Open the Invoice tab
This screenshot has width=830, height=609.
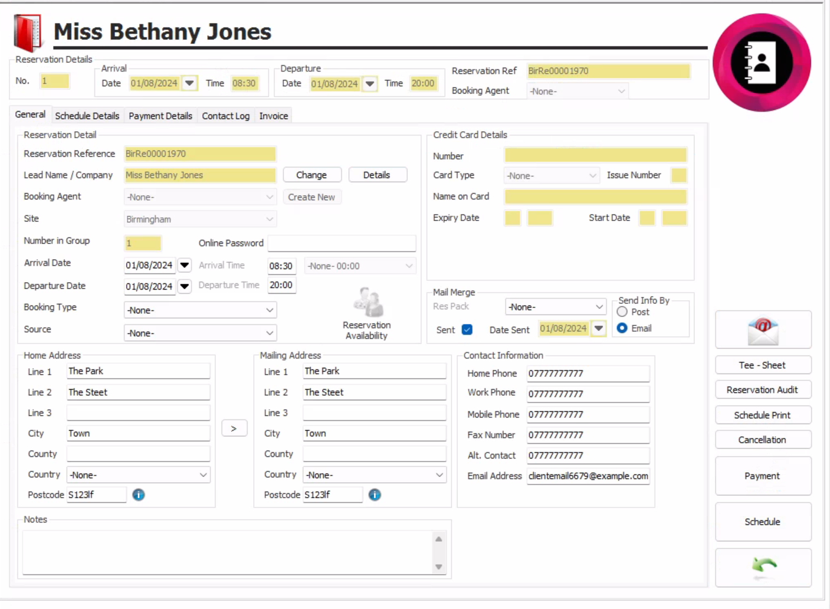point(273,116)
